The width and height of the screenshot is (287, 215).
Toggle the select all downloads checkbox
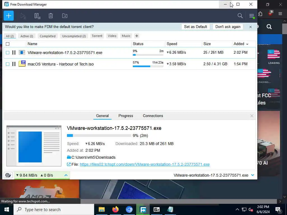[8, 44]
